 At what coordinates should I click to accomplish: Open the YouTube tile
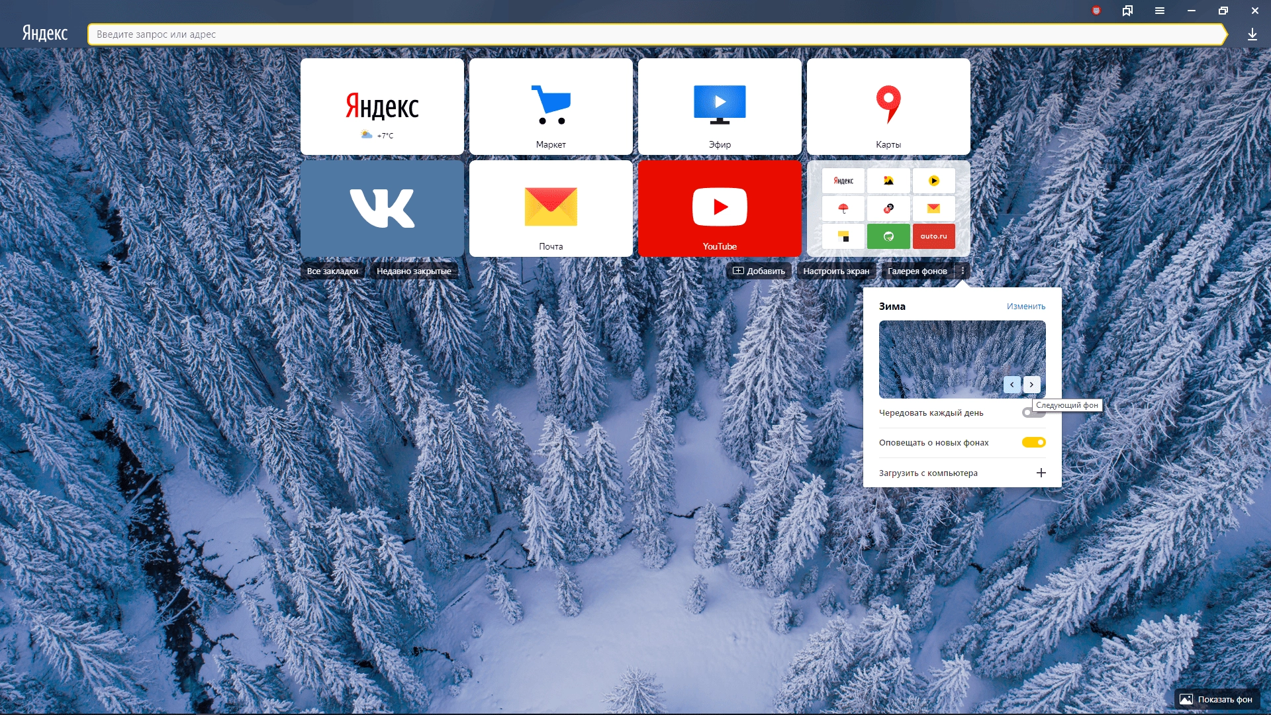pyautogui.click(x=720, y=209)
